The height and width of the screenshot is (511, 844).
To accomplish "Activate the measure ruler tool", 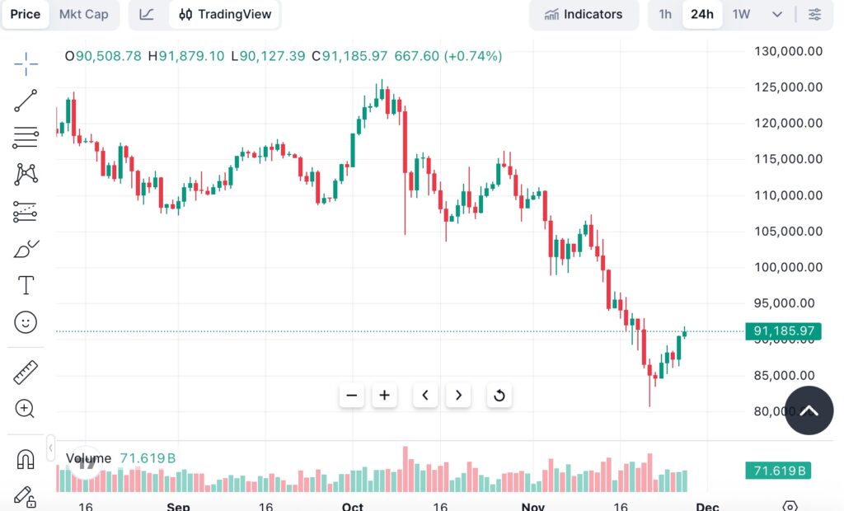I will (25, 372).
